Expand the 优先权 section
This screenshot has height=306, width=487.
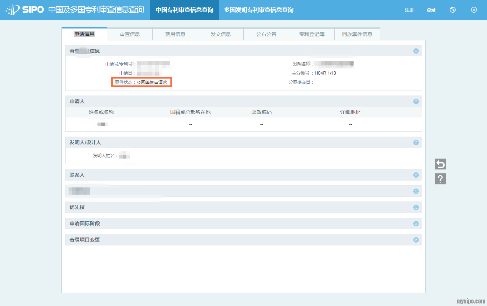[x=416, y=208]
